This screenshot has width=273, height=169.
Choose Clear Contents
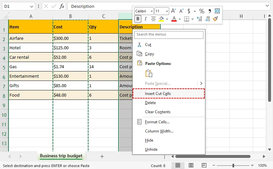coord(169,112)
